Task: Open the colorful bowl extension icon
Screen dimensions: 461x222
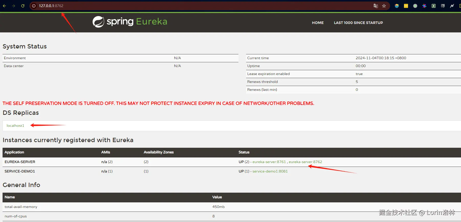Action: 397,6
